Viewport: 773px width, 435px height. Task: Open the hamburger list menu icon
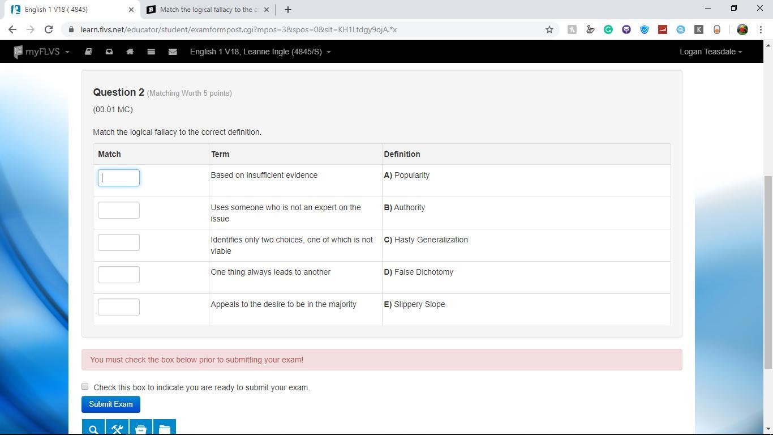151,52
